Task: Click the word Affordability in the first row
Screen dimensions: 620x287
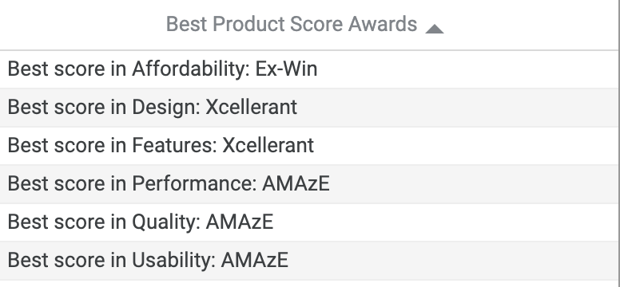Action: (x=191, y=69)
